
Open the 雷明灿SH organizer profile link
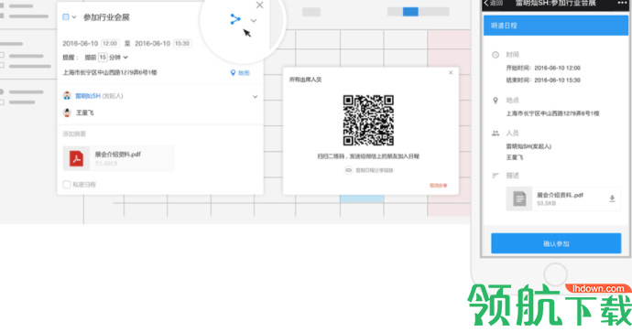[x=87, y=96]
